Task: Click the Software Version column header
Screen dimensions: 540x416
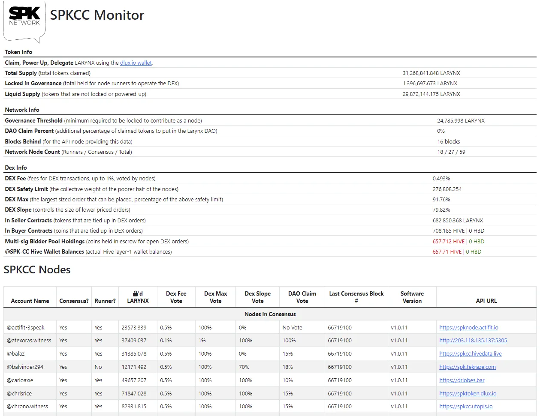Action: pyautogui.click(x=412, y=297)
